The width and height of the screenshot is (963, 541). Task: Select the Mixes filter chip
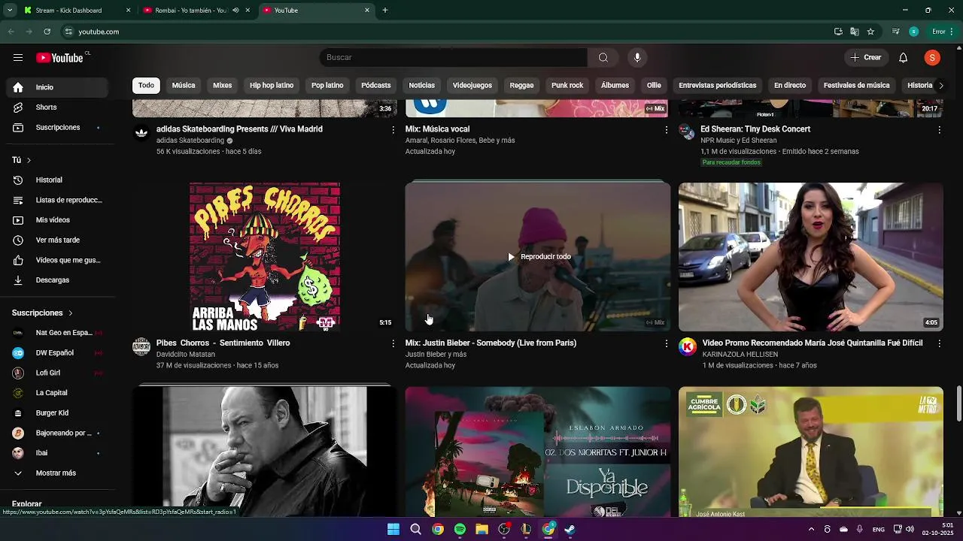coord(223,86)
